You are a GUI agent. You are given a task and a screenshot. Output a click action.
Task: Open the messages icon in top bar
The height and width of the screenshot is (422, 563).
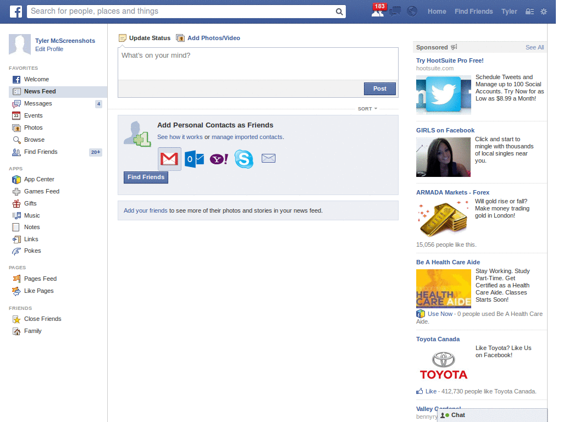click(395, 12)
